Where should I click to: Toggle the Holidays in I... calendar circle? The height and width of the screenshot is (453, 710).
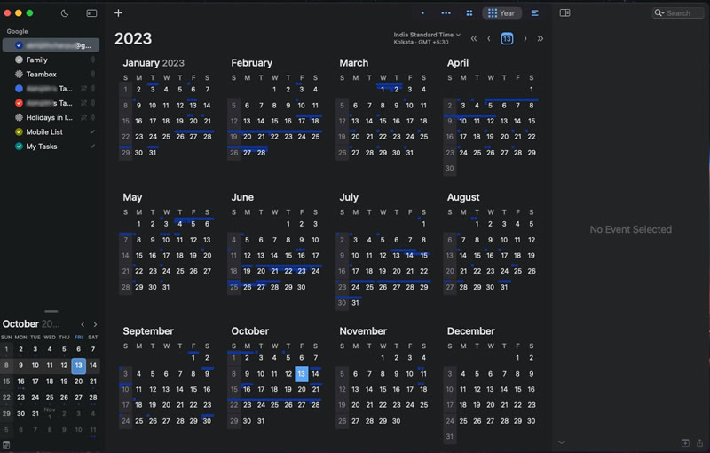[x=19, y=117]
